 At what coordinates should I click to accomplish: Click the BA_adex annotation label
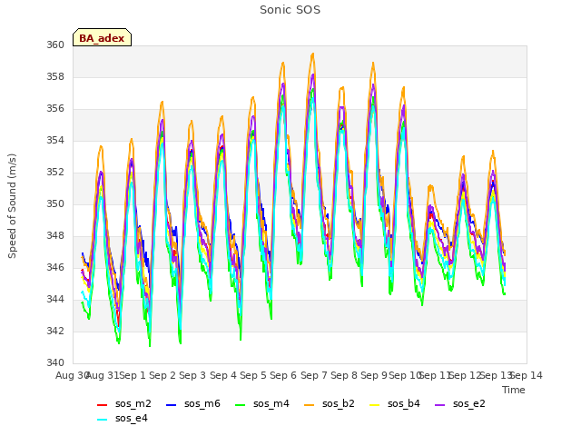pyautogui.click(x=102, y=38)
